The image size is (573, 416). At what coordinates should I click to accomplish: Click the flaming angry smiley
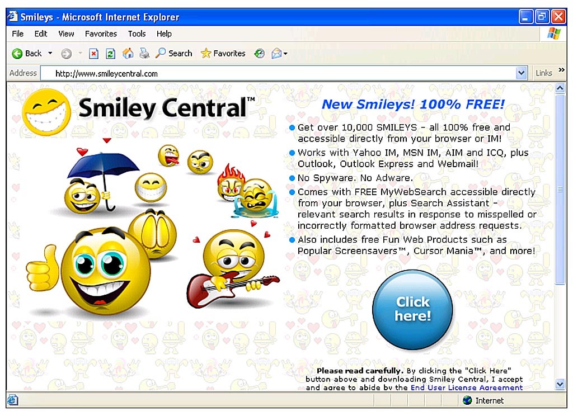coord(230,183)
